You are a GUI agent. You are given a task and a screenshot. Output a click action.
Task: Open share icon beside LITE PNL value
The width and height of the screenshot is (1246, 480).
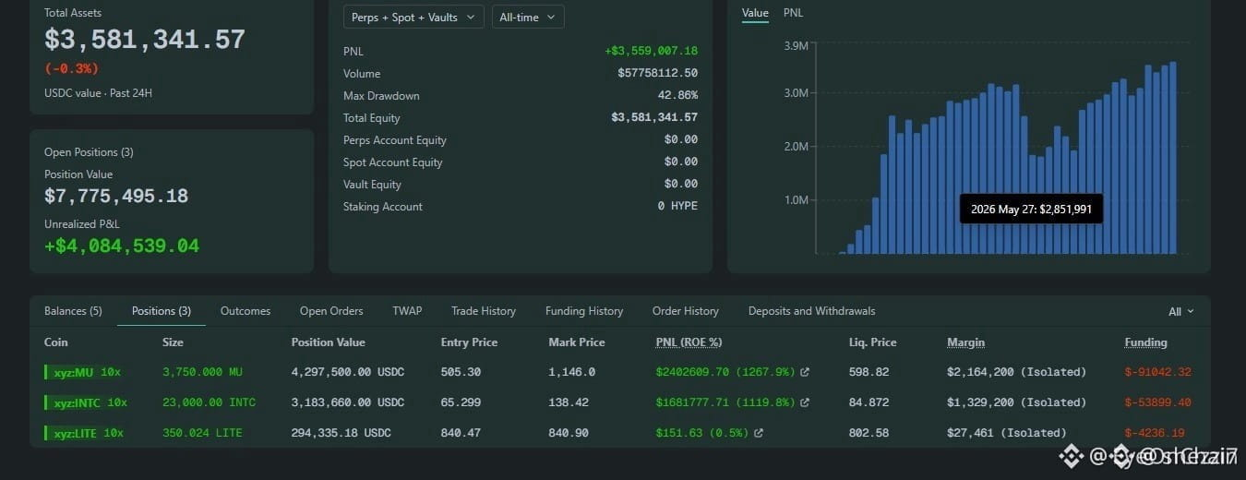pos(759,433)
